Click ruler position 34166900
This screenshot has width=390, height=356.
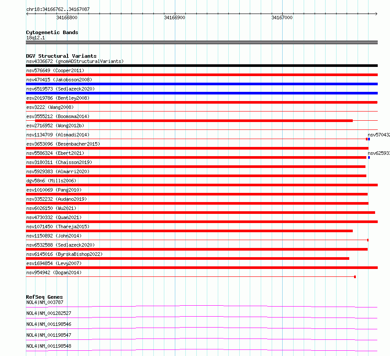coord(174,17)
